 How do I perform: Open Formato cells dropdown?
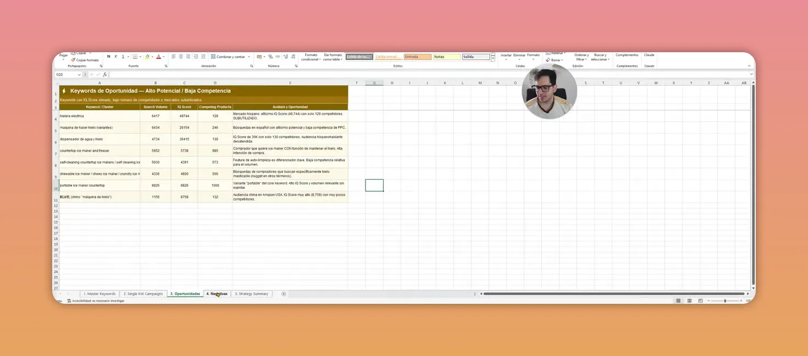point(533,57)
